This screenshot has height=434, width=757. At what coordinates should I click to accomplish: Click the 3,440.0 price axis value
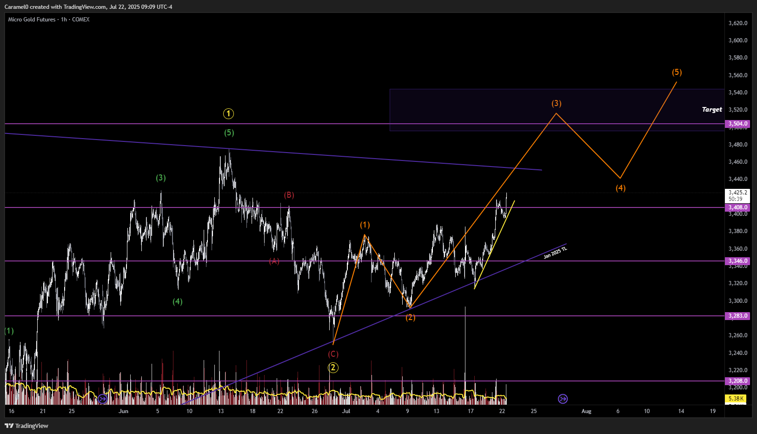[738, 179]
